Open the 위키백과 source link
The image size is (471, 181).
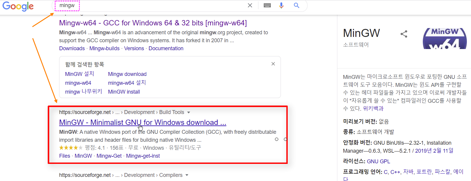(x=373, y=108)
